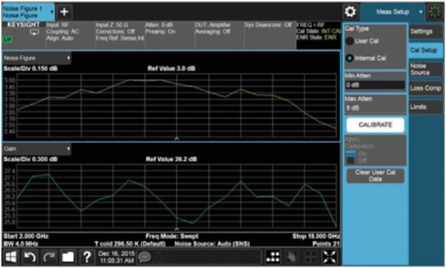Click the touch hand icon in the bottom bar
The width and height of the screenshot is (446, 268).
pyautogui.click(x=292, y=257)
